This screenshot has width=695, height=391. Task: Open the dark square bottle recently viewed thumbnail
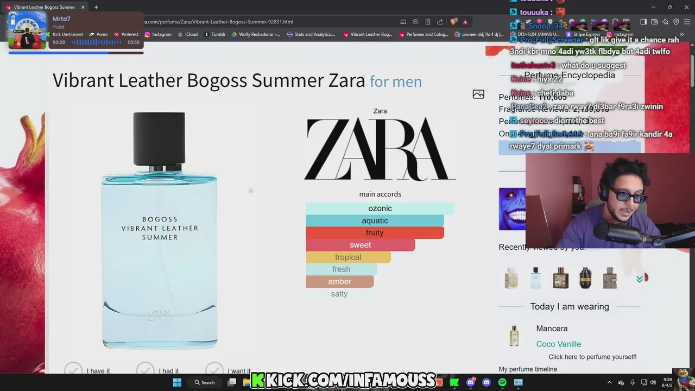click(x=560, y=278)
